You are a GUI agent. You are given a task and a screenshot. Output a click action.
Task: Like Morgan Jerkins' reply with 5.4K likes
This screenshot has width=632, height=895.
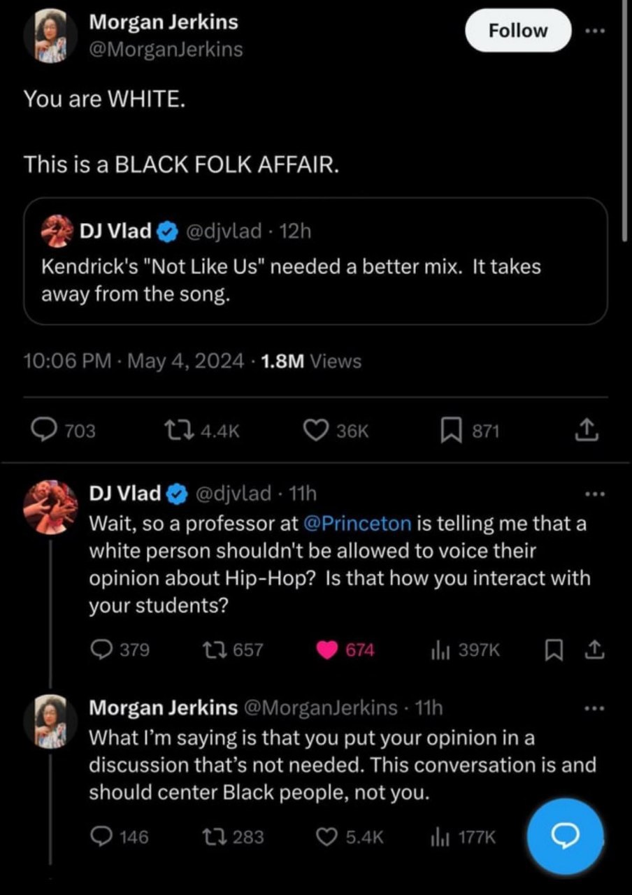pyautogui.click(x=326, y=836)
